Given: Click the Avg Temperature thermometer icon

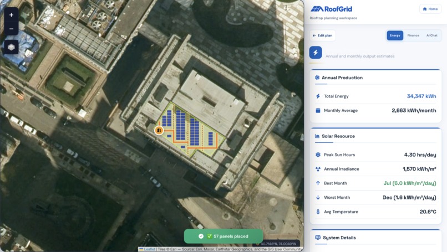Looking at the screenshot, I should [318, 212].
